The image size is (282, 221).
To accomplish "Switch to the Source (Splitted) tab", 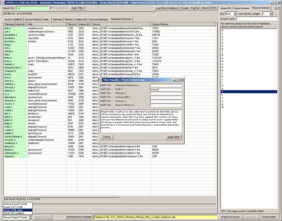I will pyautogui.click(x=13, y=19).
